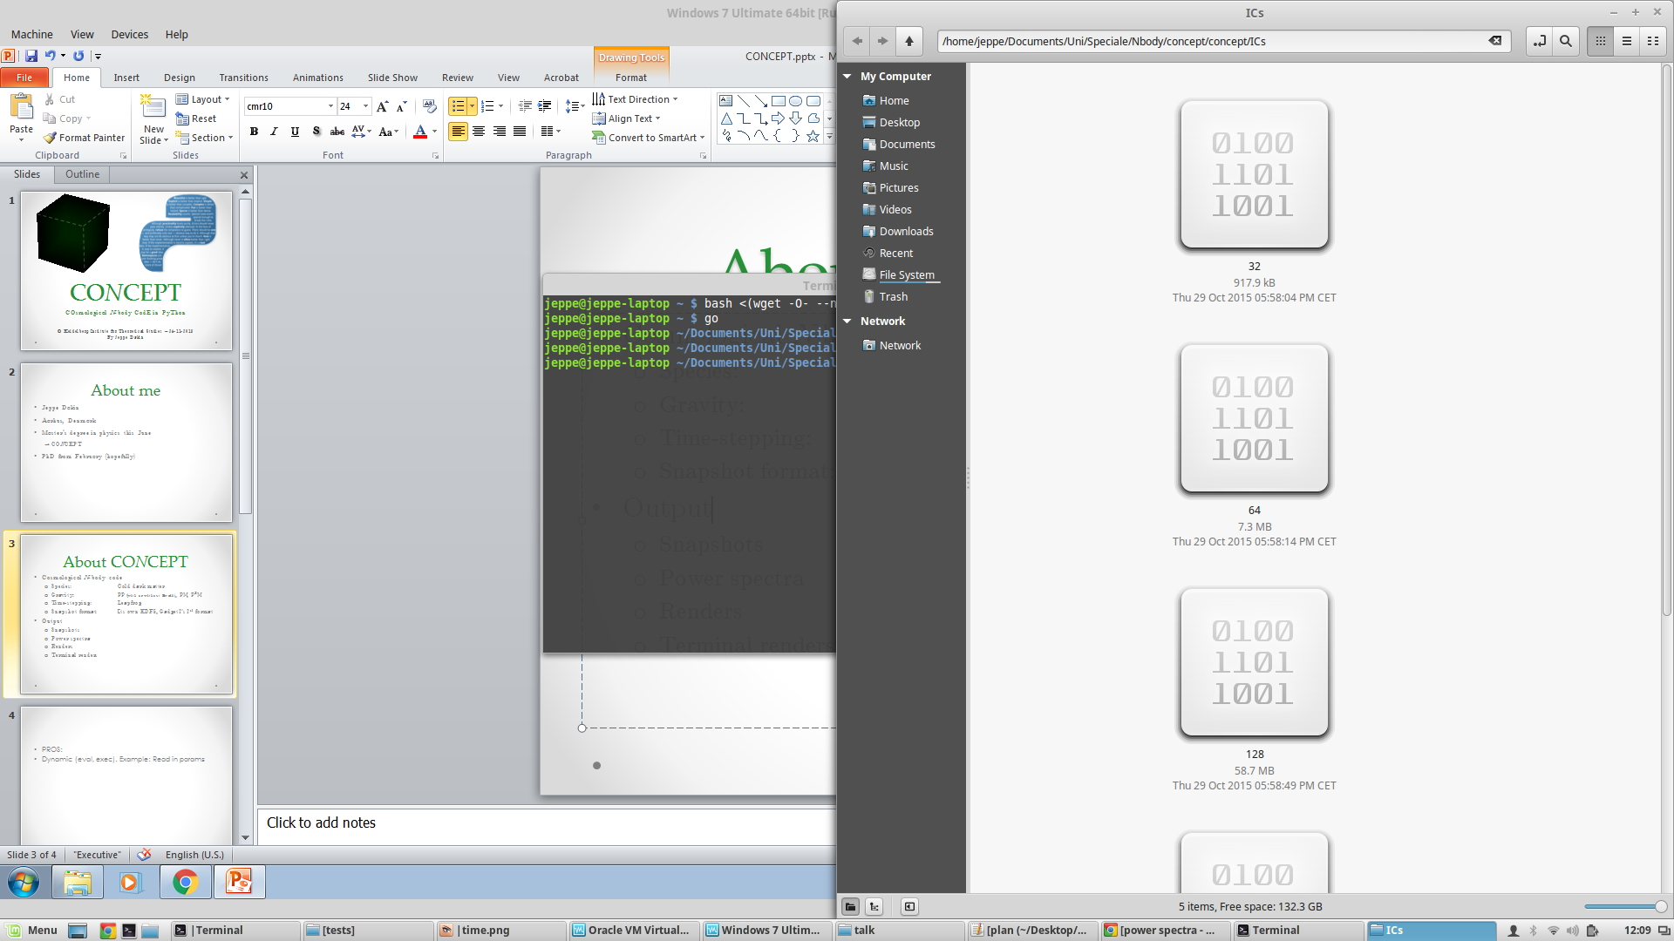Click the Format Painter brush
Screen dimensions: 1674x941
(x=85, y=138)
